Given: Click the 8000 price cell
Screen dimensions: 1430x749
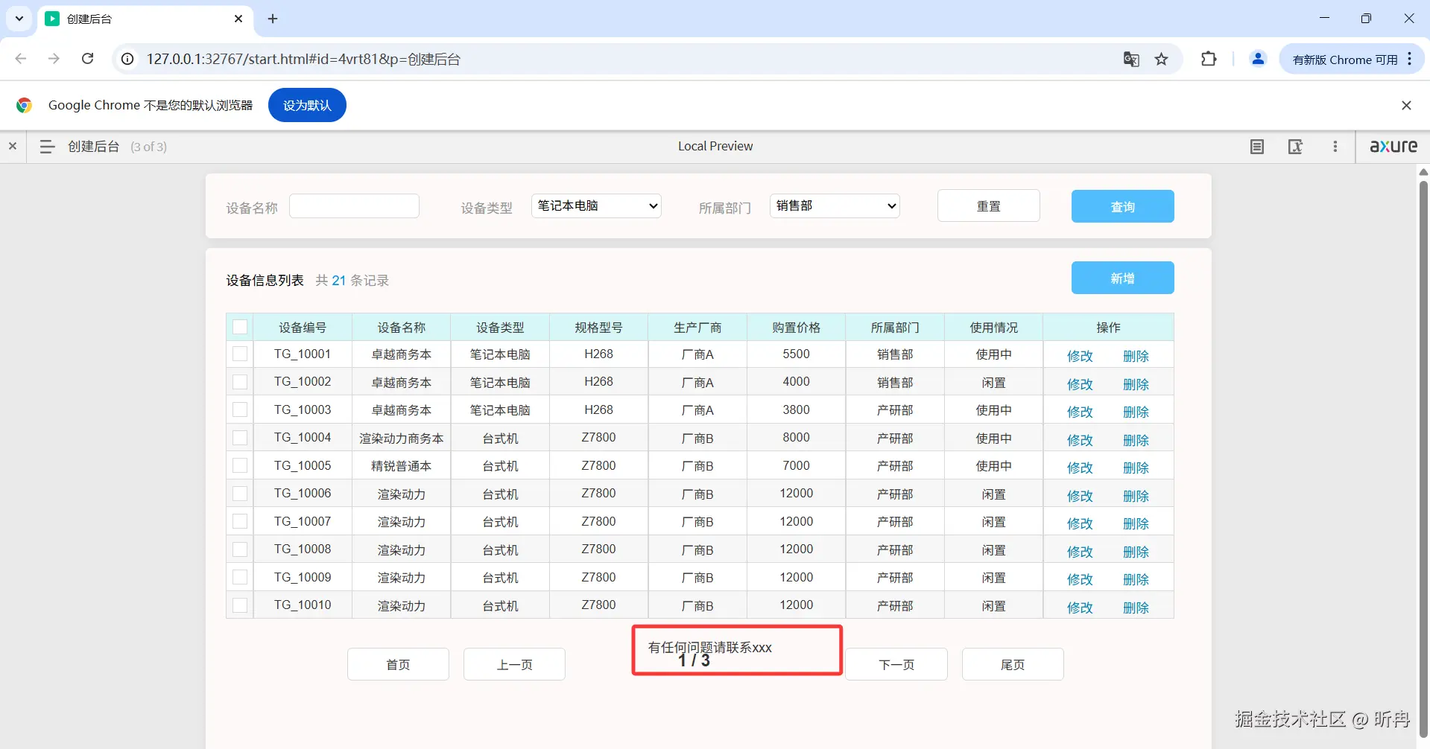Looking at the screenshot, I should (796, 438).
